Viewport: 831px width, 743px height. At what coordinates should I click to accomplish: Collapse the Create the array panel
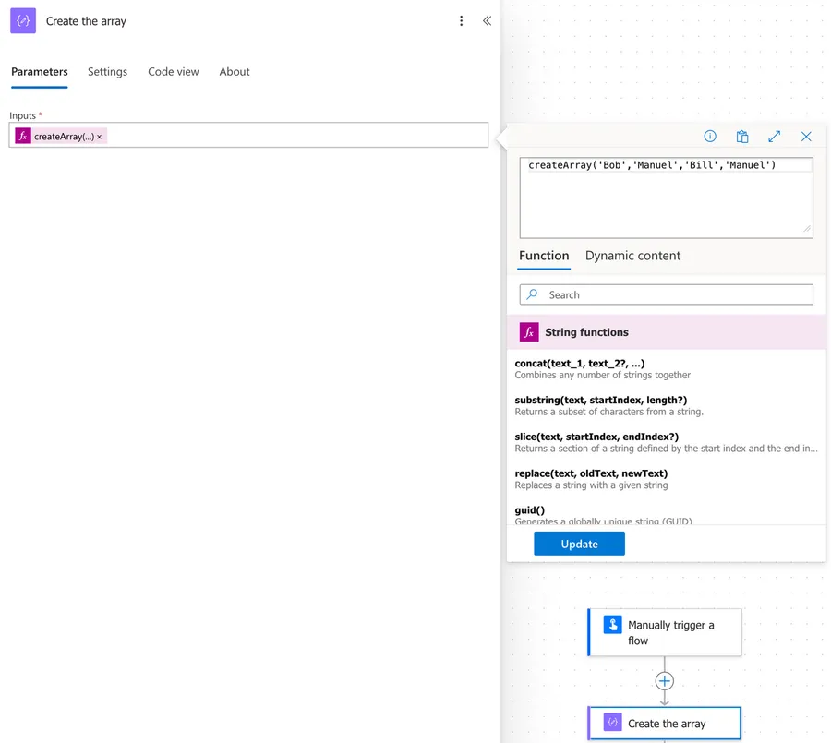point(487,21)
